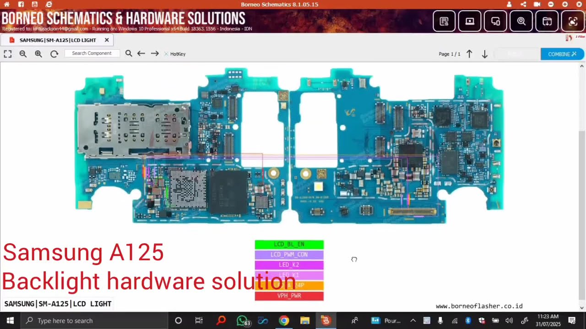The width and height of the screenshot is (586, 329).
Task: Open the Windows Start menu
Action: coord(10,320)
